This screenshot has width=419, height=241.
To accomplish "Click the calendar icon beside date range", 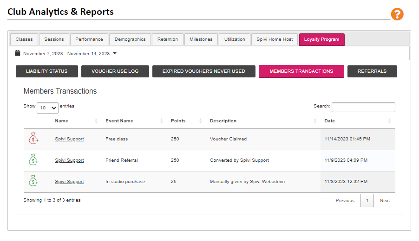I will coord(17,53).
